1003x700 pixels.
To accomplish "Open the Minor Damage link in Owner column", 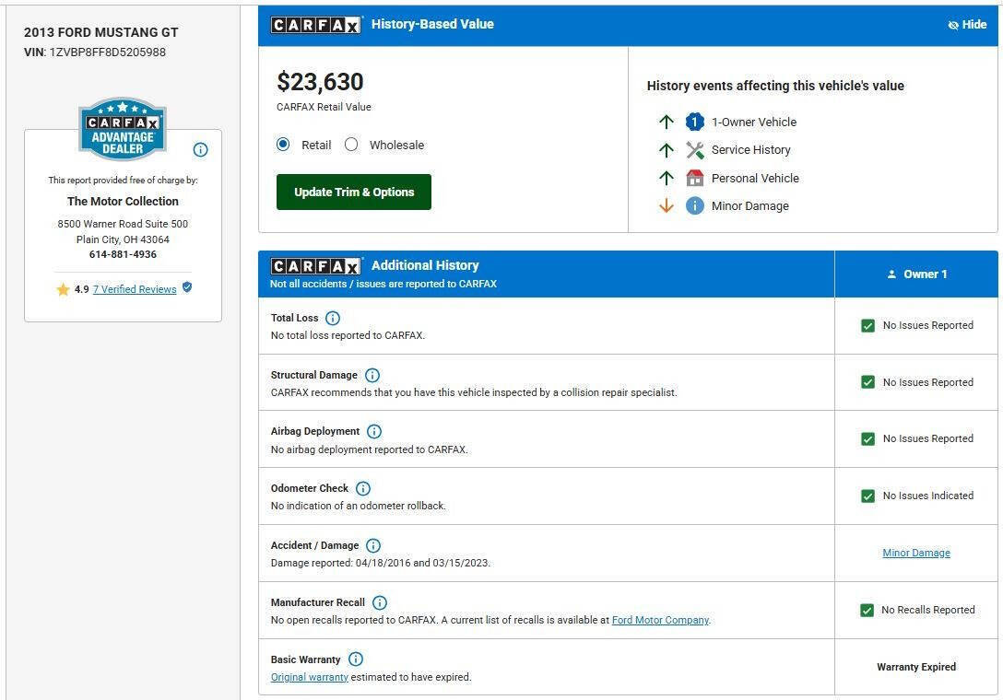I will (x=916, y=553).
